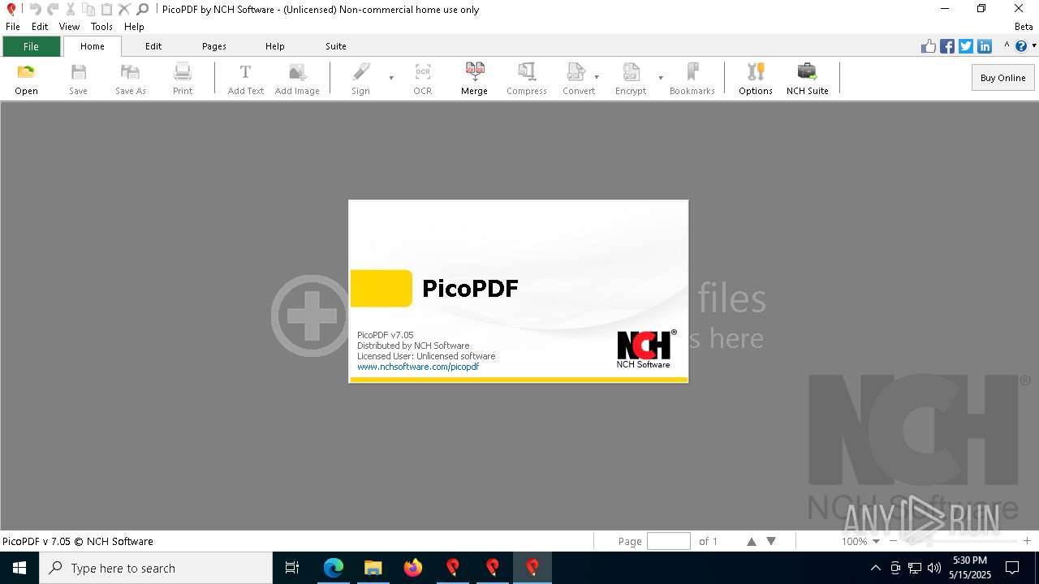Expand the Encrypt dropdown arrow
Screen dimensions: 1039x584
[661, 78]
